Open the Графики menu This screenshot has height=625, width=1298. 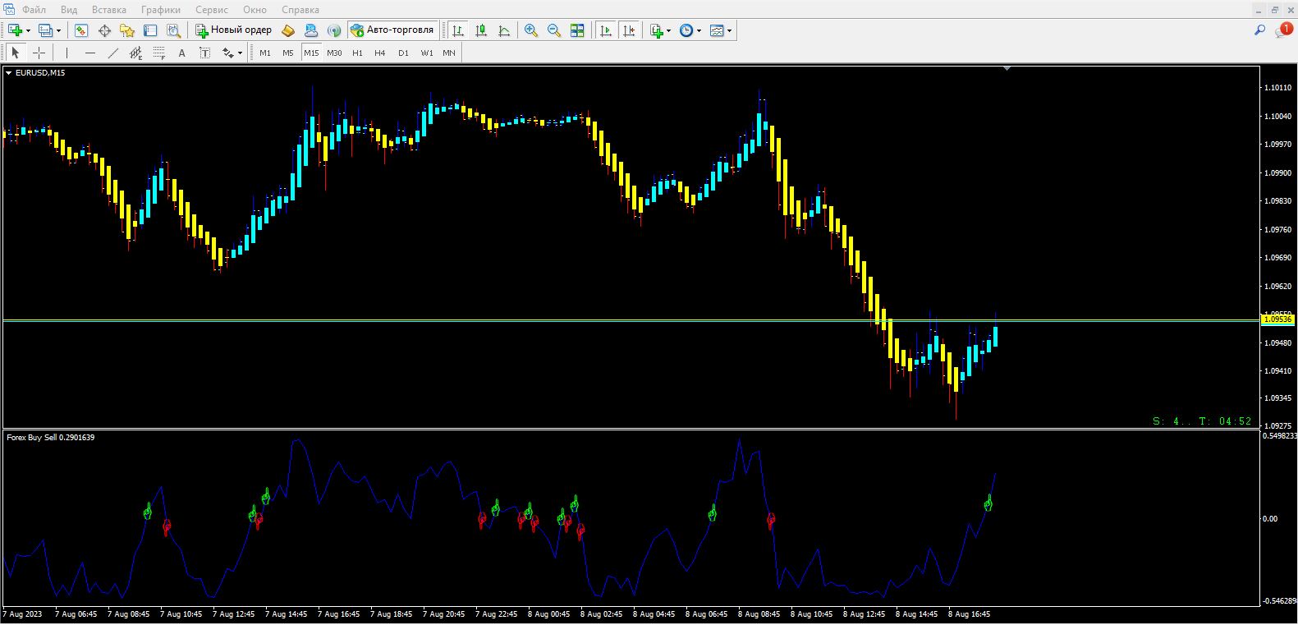[160, 10]
